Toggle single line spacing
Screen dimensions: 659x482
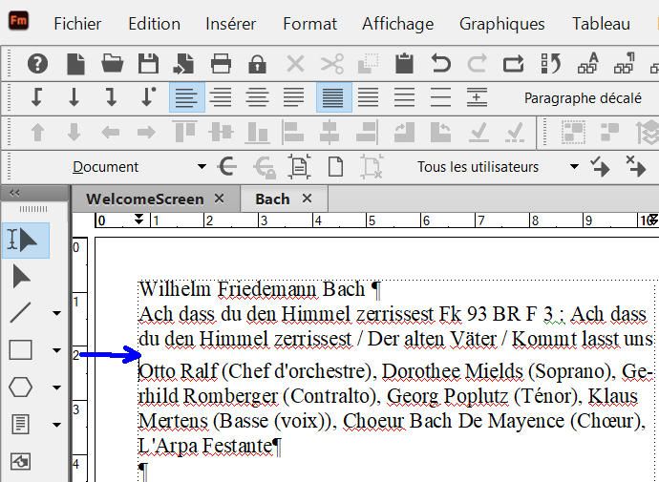[x=333, y=97]
